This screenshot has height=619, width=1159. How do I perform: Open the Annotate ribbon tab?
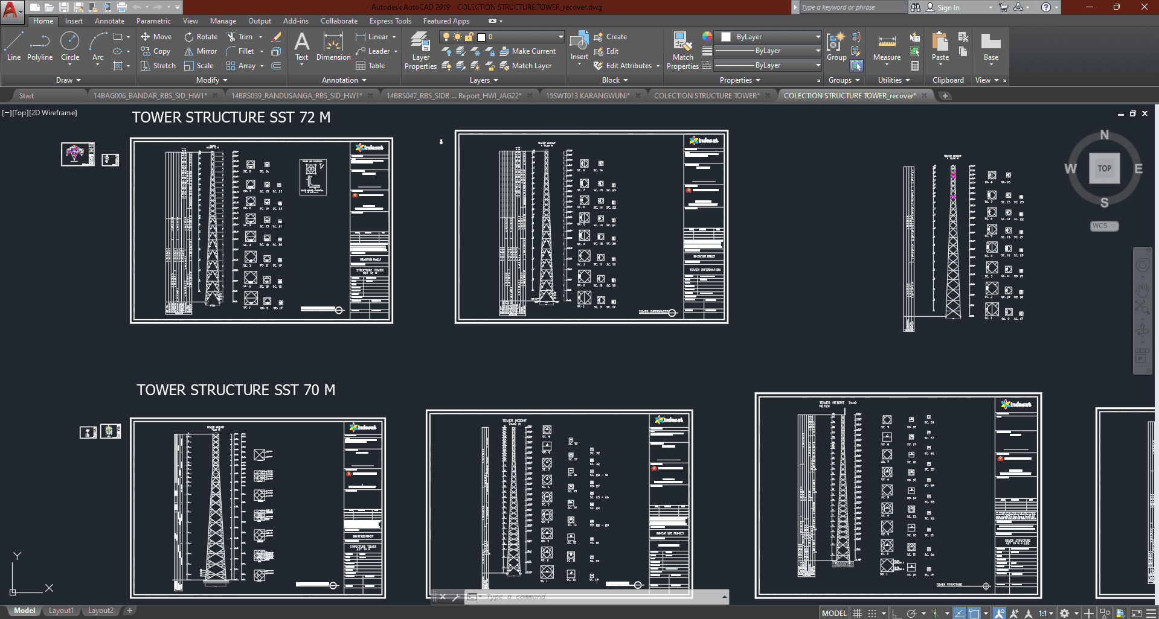click(x=109, y=21)
